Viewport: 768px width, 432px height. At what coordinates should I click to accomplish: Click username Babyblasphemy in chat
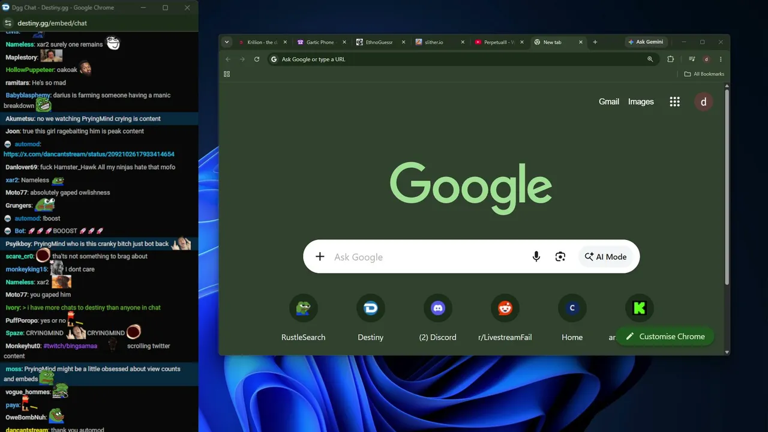[28, 95]
